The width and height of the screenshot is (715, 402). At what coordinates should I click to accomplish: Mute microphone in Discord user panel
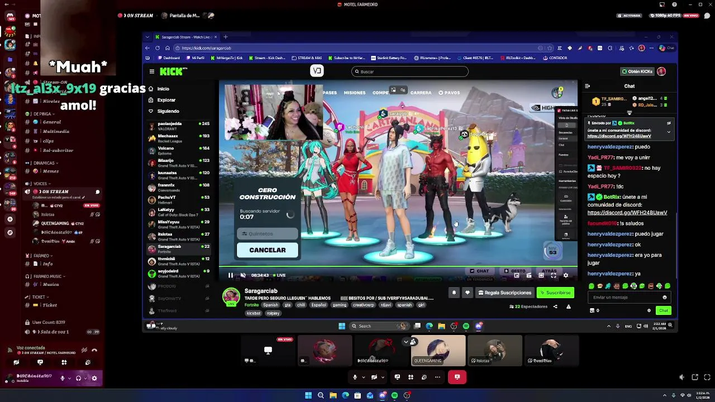pos(63,378)
